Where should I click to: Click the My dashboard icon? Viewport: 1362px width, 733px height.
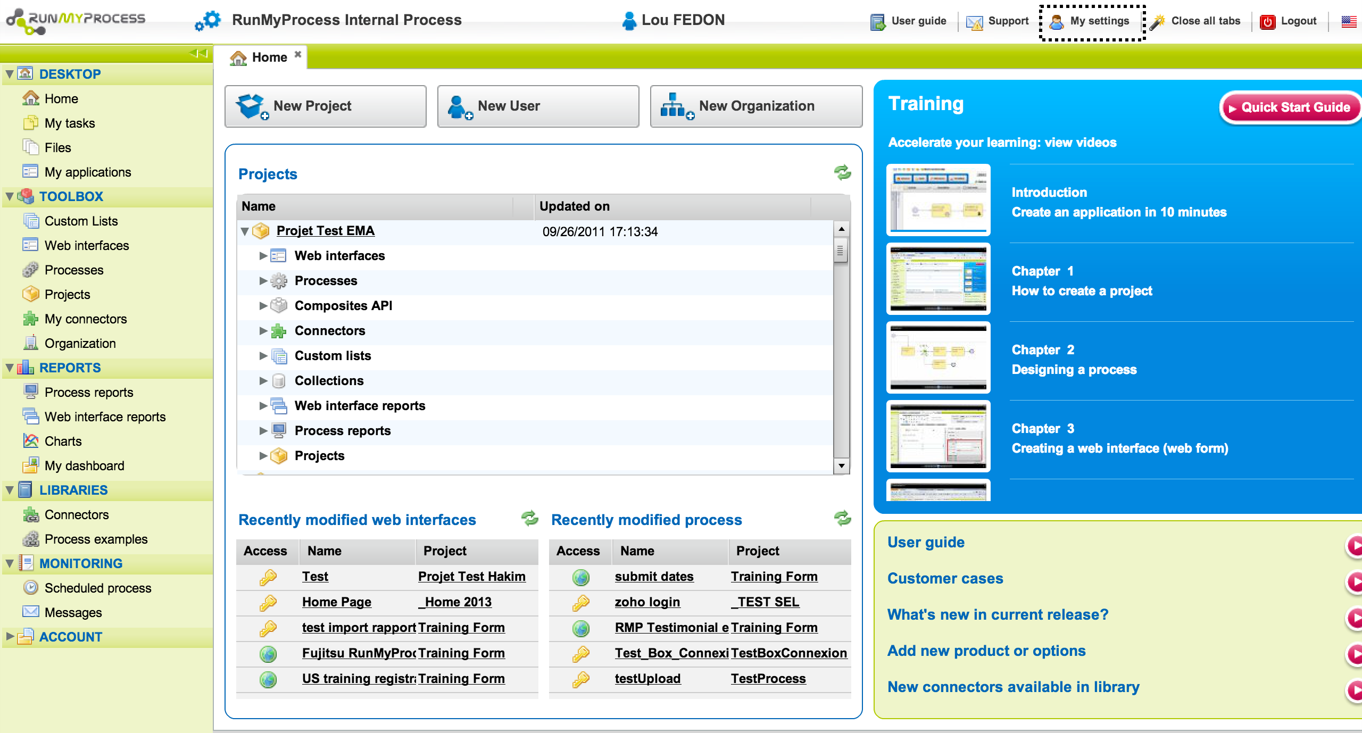tap(31, 465)
